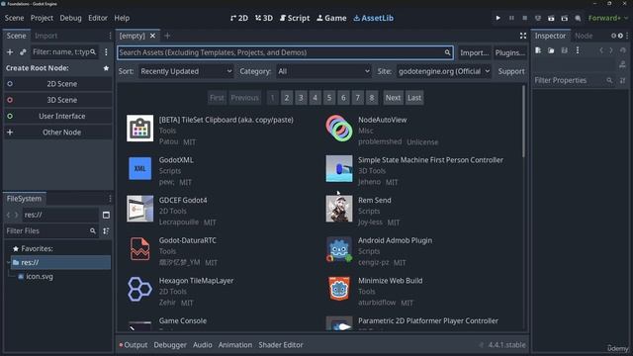Open the Sort dropdown showing Recently Updated
Screen dimensions: 633x356
click(186, 71)
